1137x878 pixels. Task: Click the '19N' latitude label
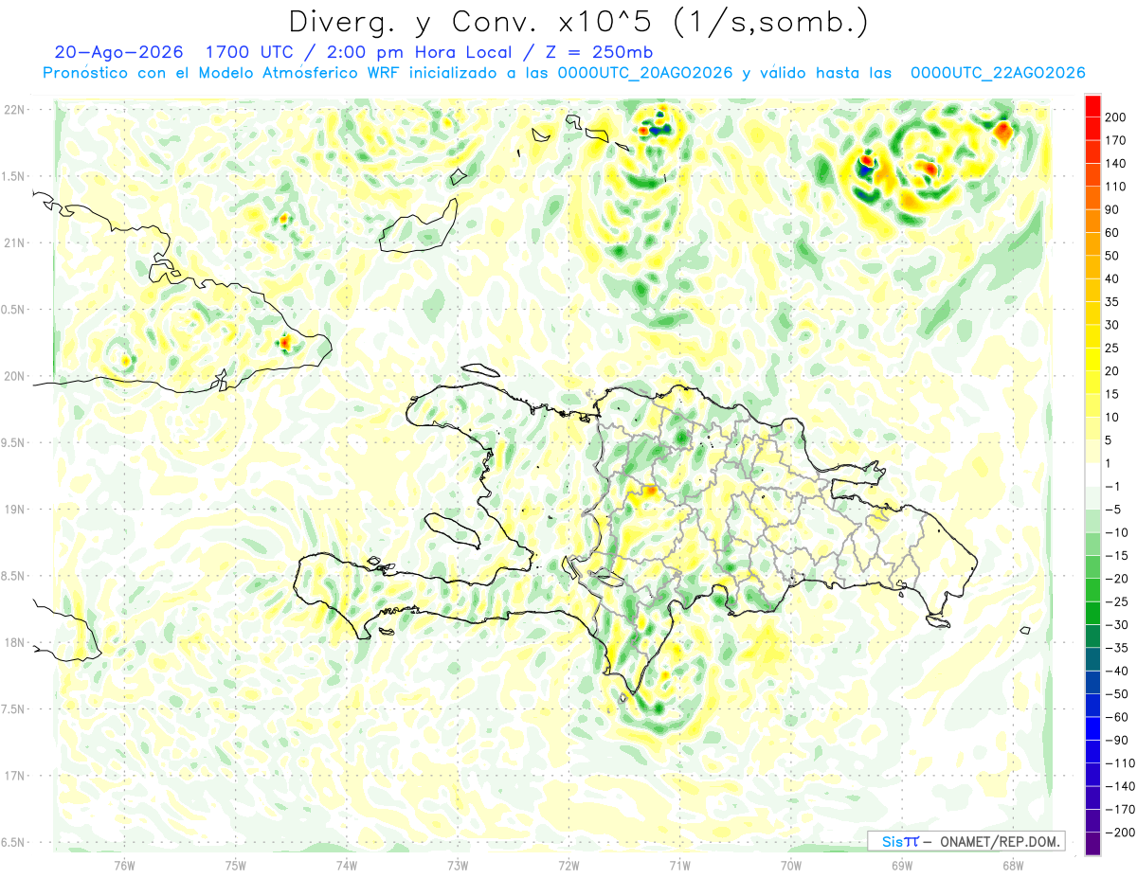click(x=15, y=510)
